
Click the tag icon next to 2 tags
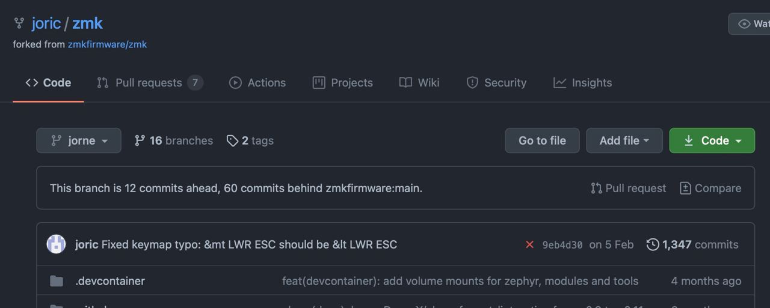[232, 140]
